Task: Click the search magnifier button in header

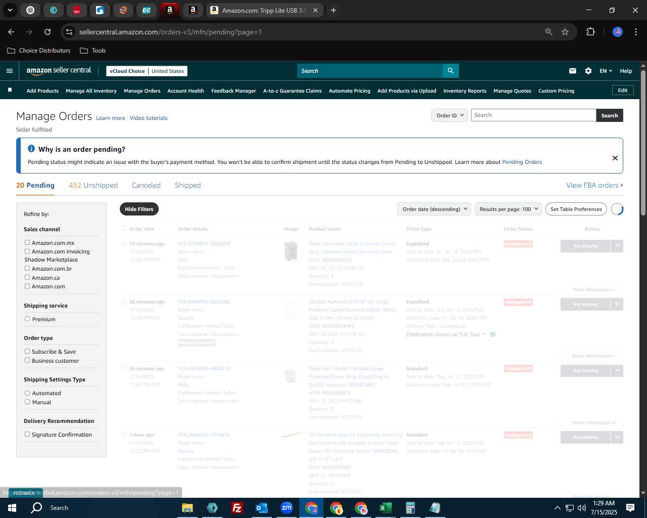Action: pos(450,71)
